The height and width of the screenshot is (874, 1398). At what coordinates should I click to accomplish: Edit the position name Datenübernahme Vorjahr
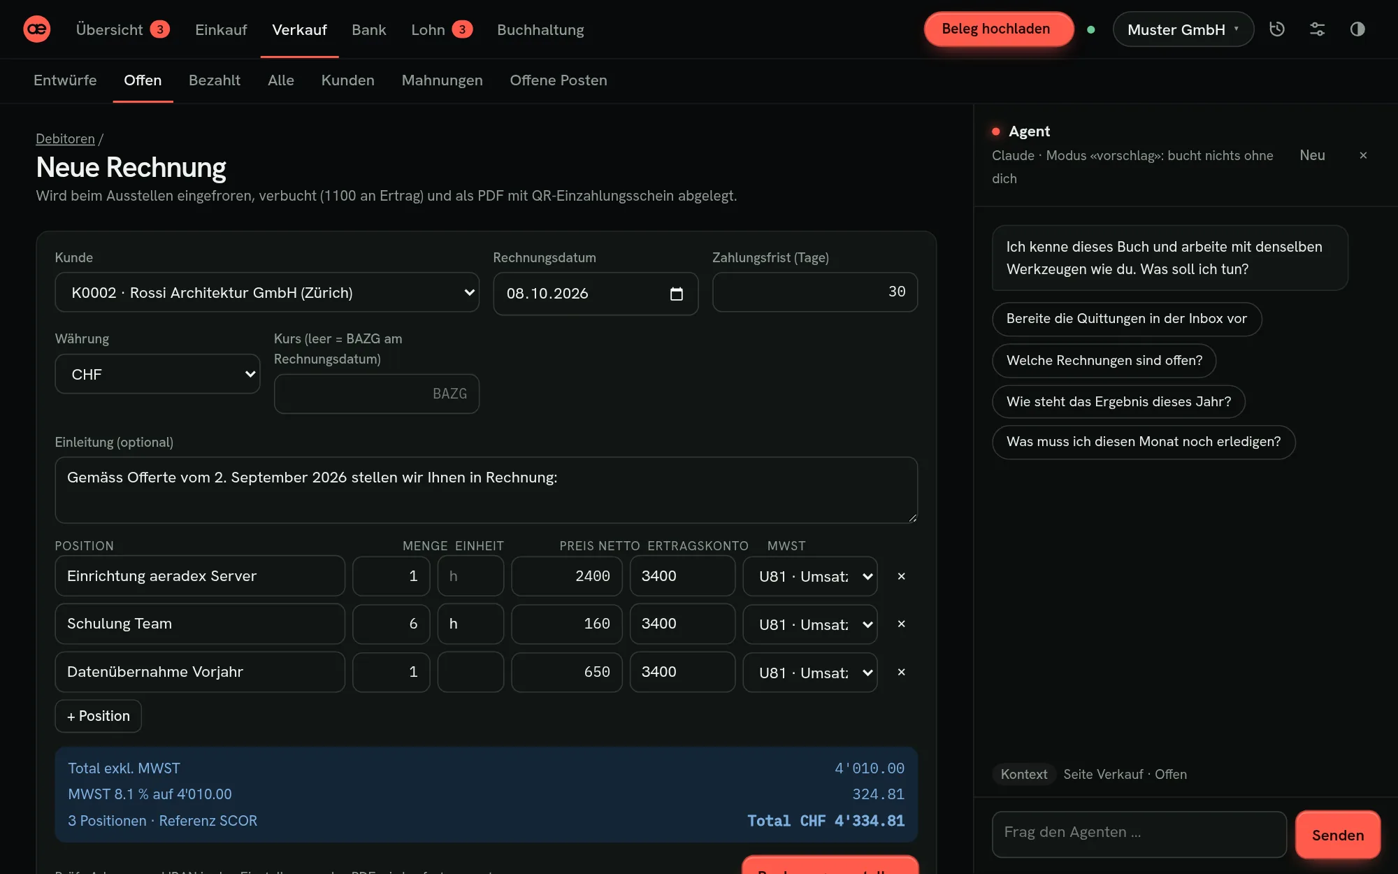click(200, 672)
